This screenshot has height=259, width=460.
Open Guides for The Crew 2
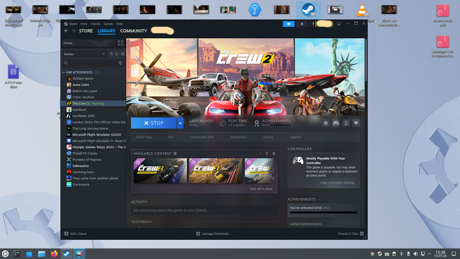[268, 137]
